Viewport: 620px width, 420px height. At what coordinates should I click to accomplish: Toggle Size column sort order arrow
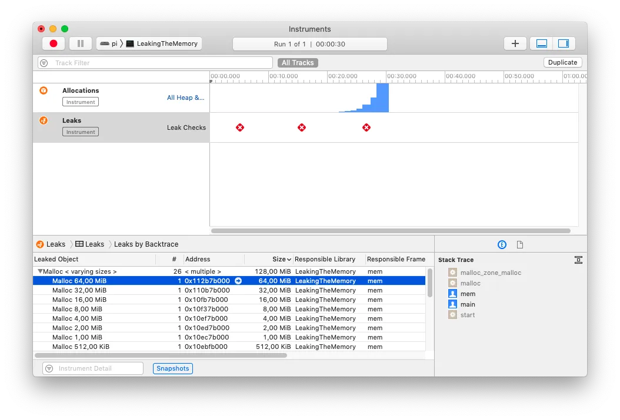289,260
